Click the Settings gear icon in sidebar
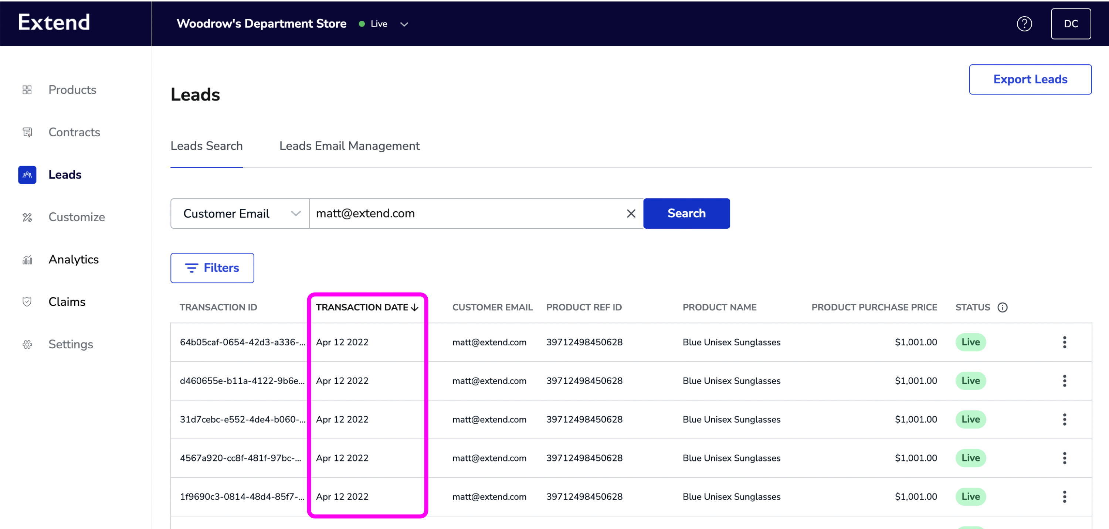 [27, 344]
